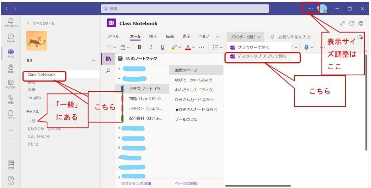The height and width of the screenshot is (188, 371).
Task: Open the ファイル menu tab
Action: click(x=113, y=36)
